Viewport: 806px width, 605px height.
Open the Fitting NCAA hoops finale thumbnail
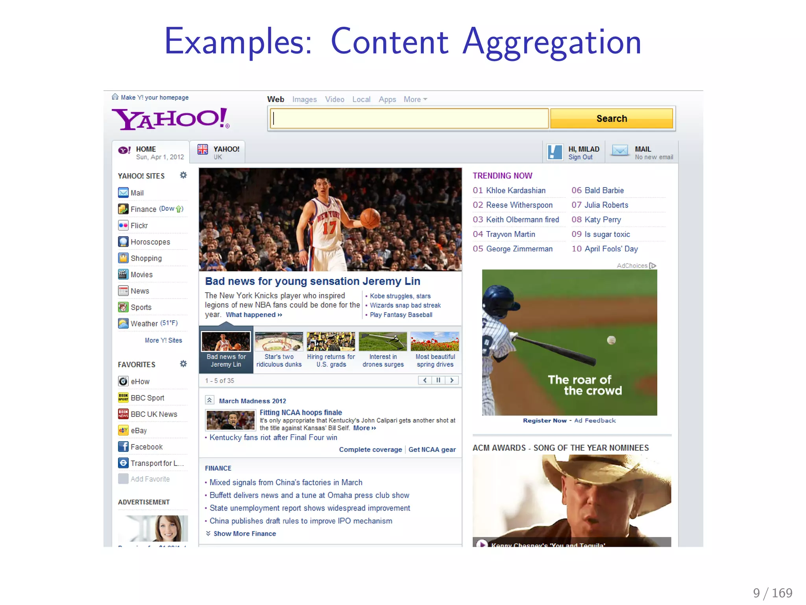tap(231, 420)
